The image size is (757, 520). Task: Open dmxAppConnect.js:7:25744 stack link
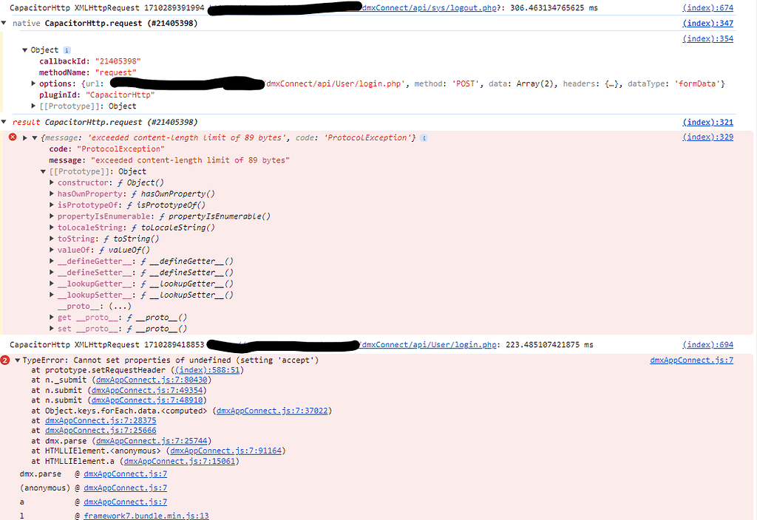coord(152,441)
